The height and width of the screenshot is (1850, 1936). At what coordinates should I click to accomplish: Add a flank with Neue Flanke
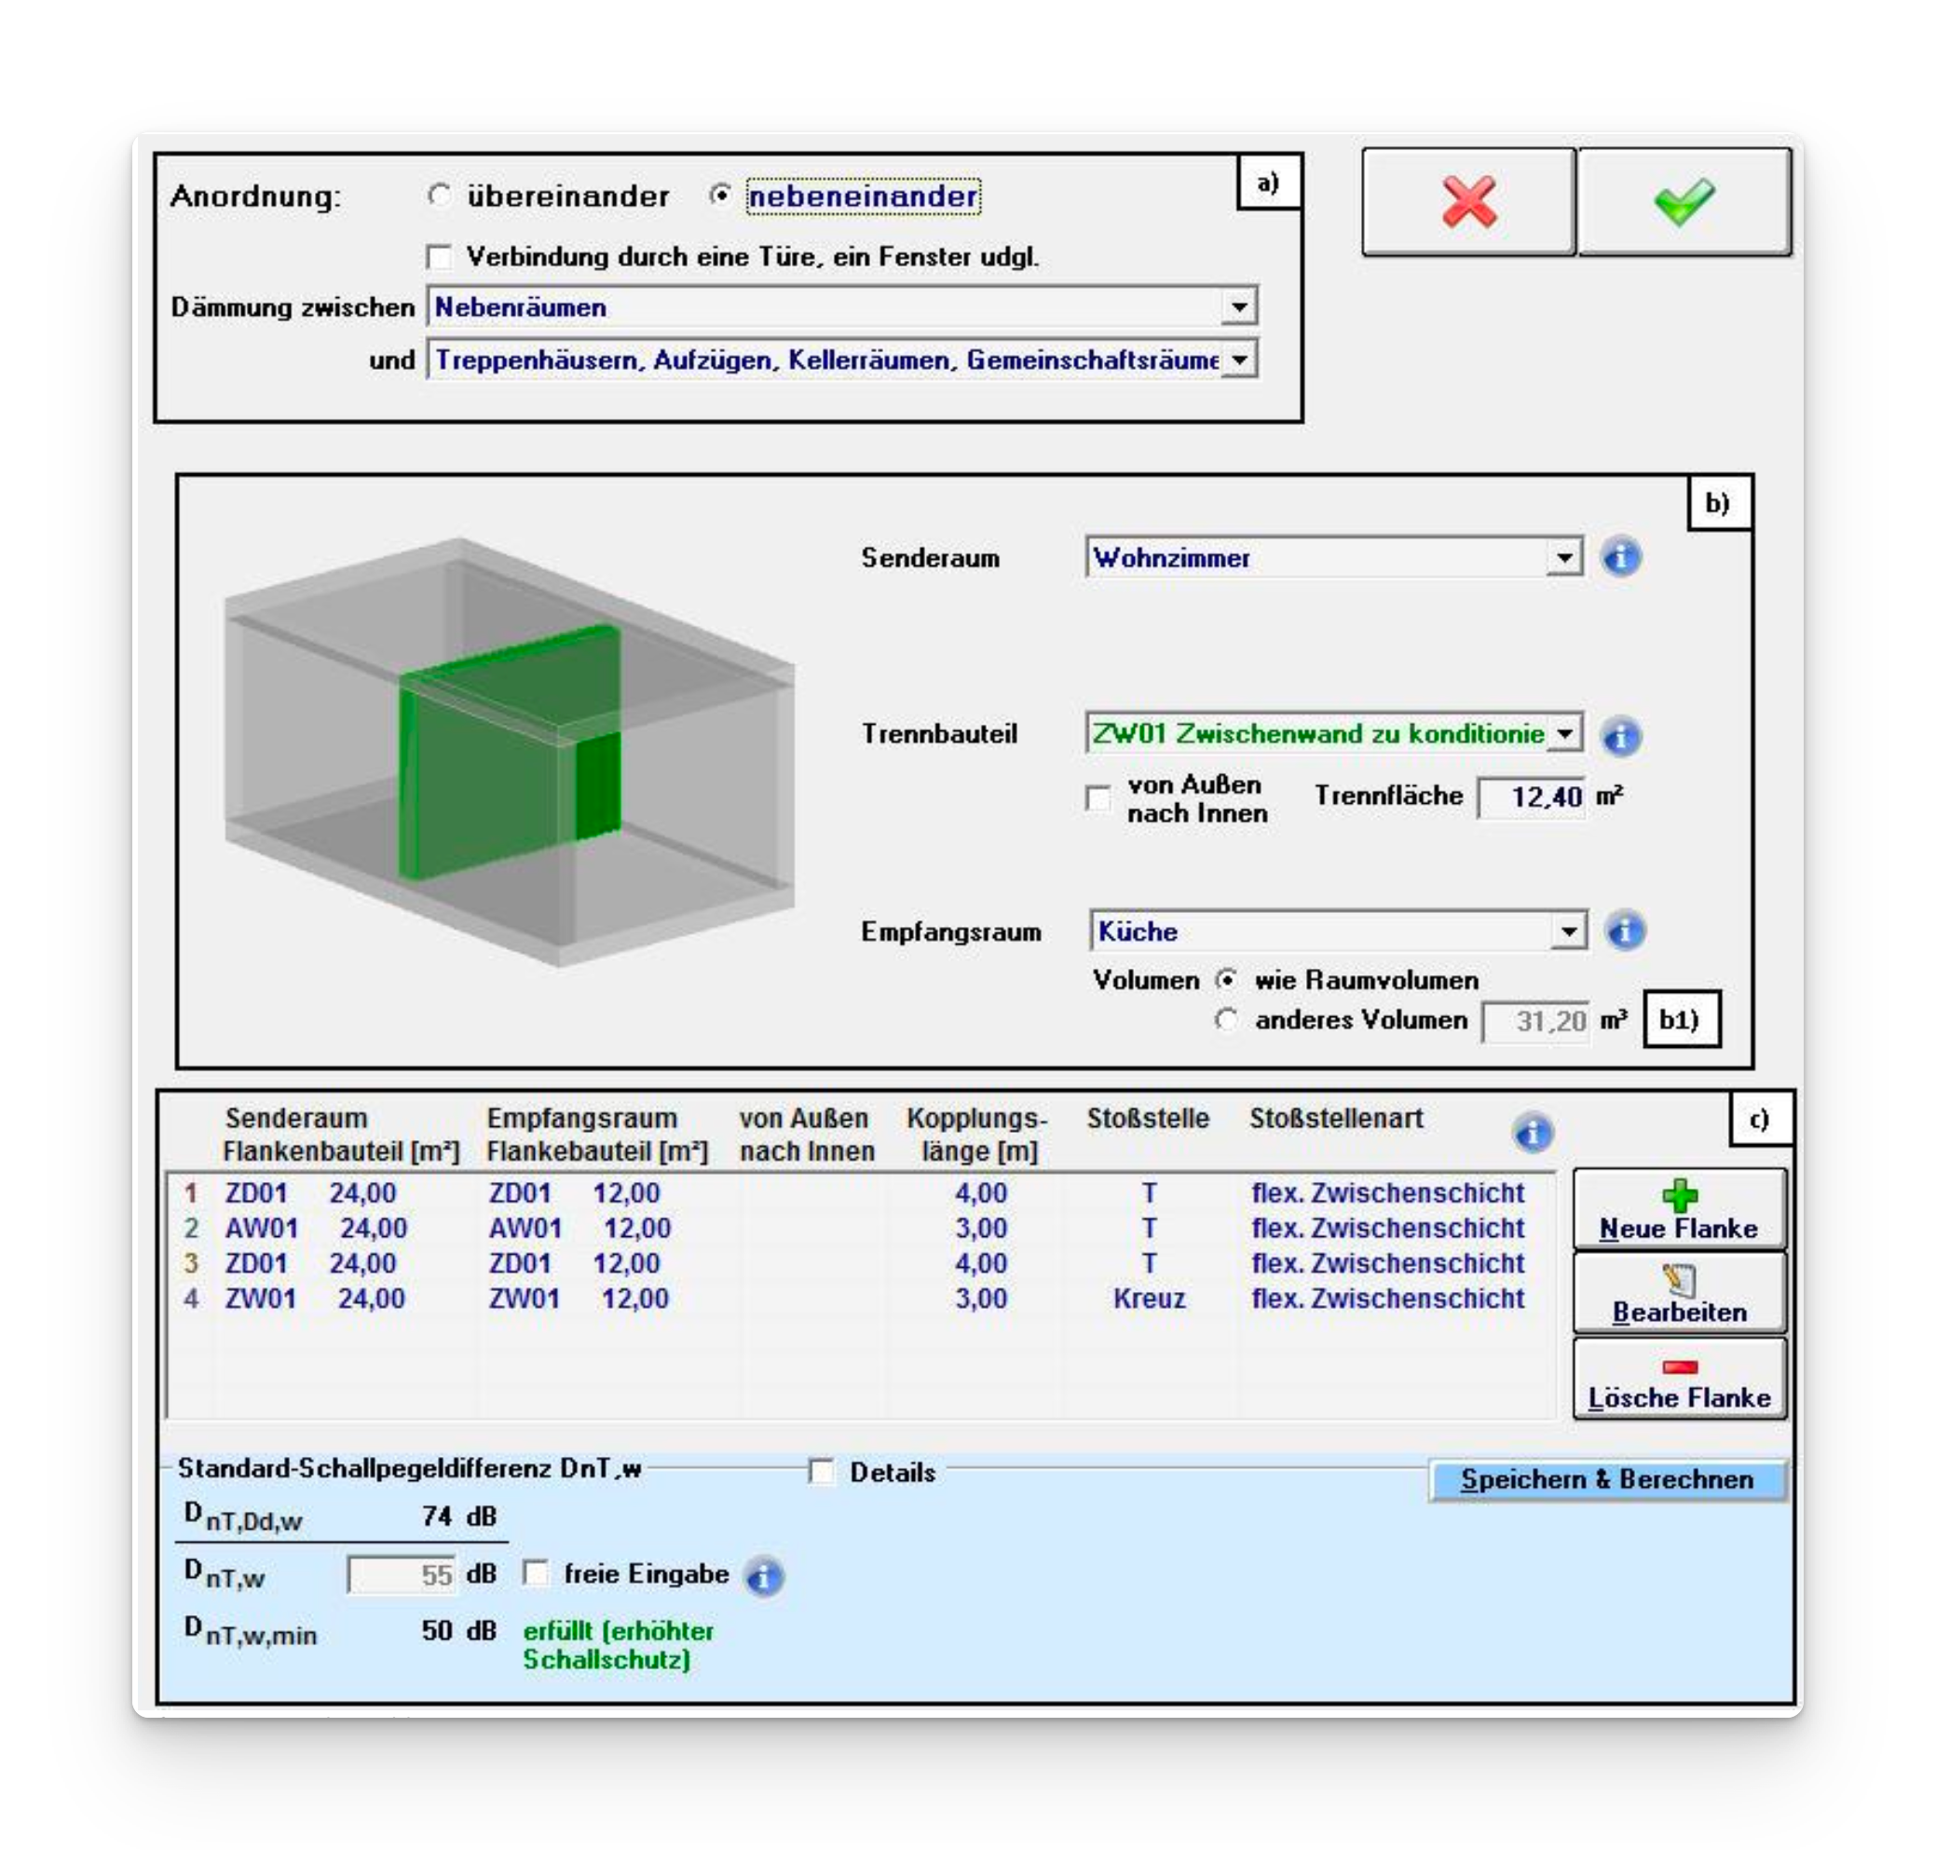(1679, 1210)
